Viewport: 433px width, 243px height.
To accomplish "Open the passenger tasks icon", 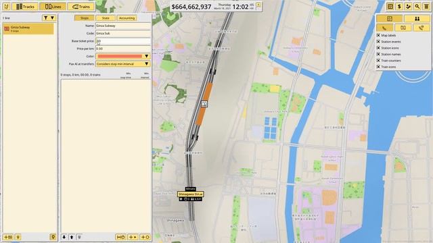I will click(x=408, y=6).
